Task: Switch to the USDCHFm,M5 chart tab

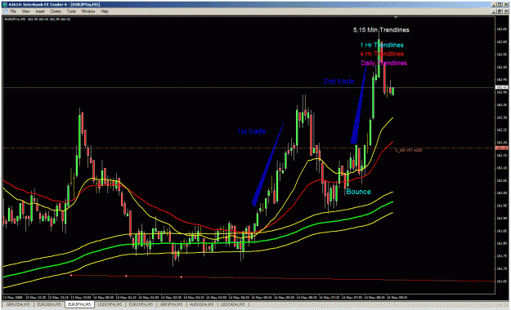Action: coord(110,304)
